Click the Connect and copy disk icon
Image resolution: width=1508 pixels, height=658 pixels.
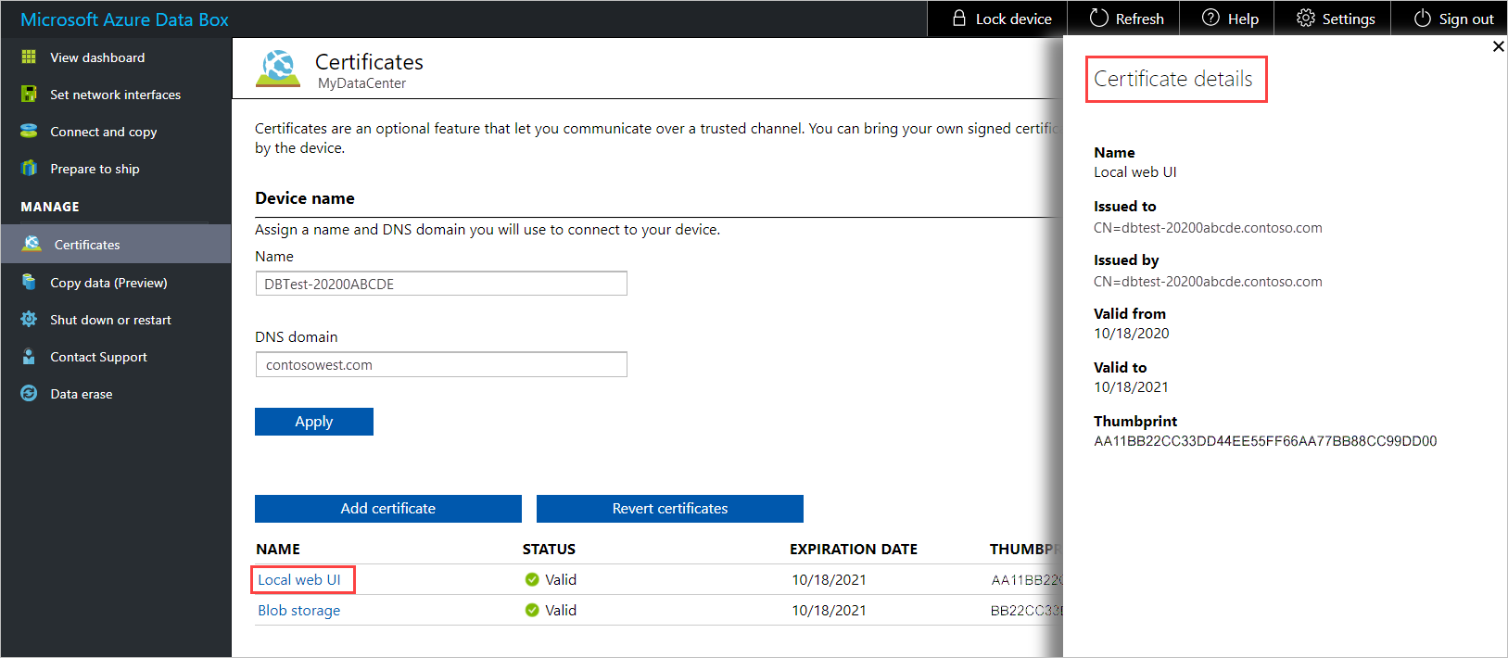coord(29,132)
